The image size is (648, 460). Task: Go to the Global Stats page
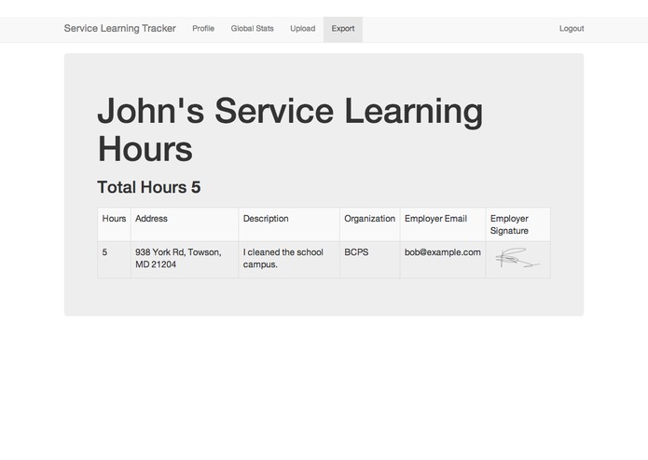tap(252, 29)
